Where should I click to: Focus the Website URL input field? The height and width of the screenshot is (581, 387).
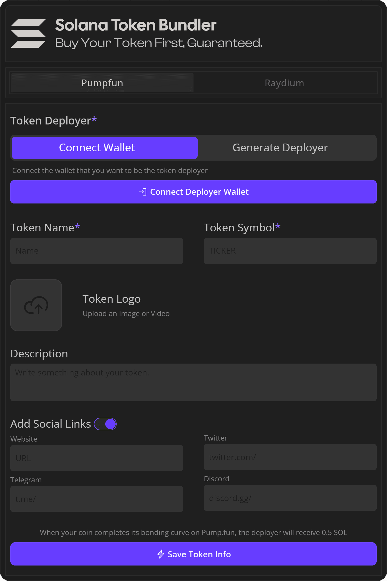97,458
